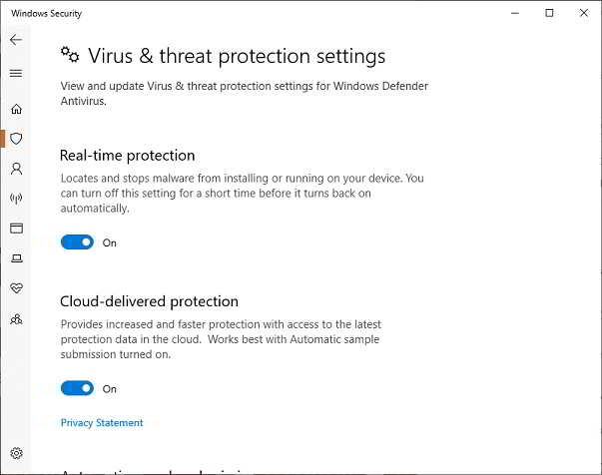The width and height of the screenshot is (602, 475).
Task: Open Device performance & health heart icon
Action: 16,288
